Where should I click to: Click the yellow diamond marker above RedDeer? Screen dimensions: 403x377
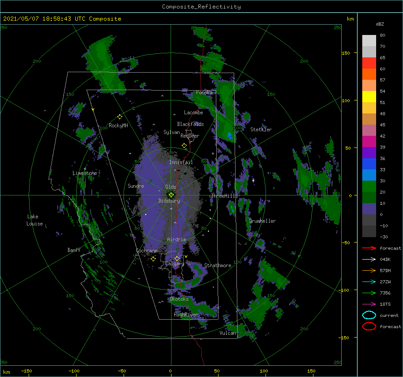pyautogui.click(x=184, y=146)
